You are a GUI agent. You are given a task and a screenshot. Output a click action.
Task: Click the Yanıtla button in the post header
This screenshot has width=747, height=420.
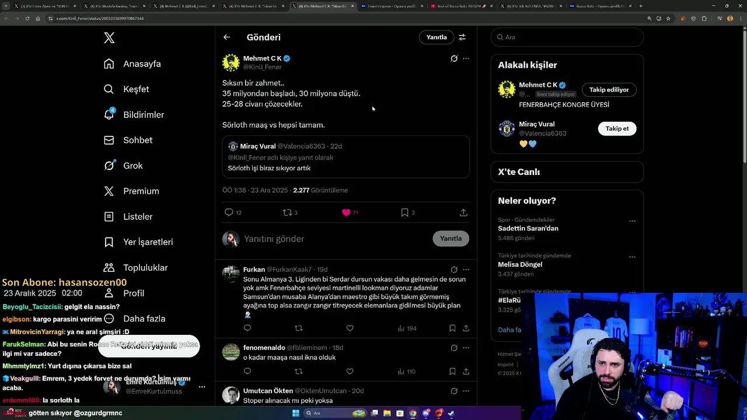coord(437,37)
